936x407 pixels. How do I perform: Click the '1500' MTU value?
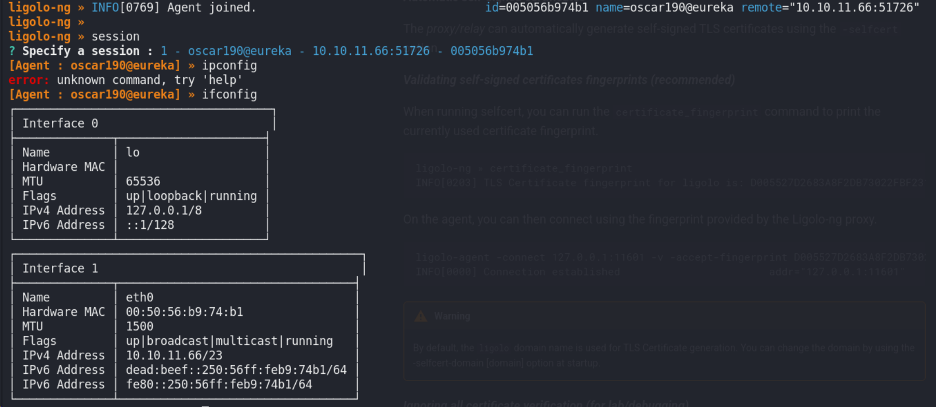coord(139,327)
